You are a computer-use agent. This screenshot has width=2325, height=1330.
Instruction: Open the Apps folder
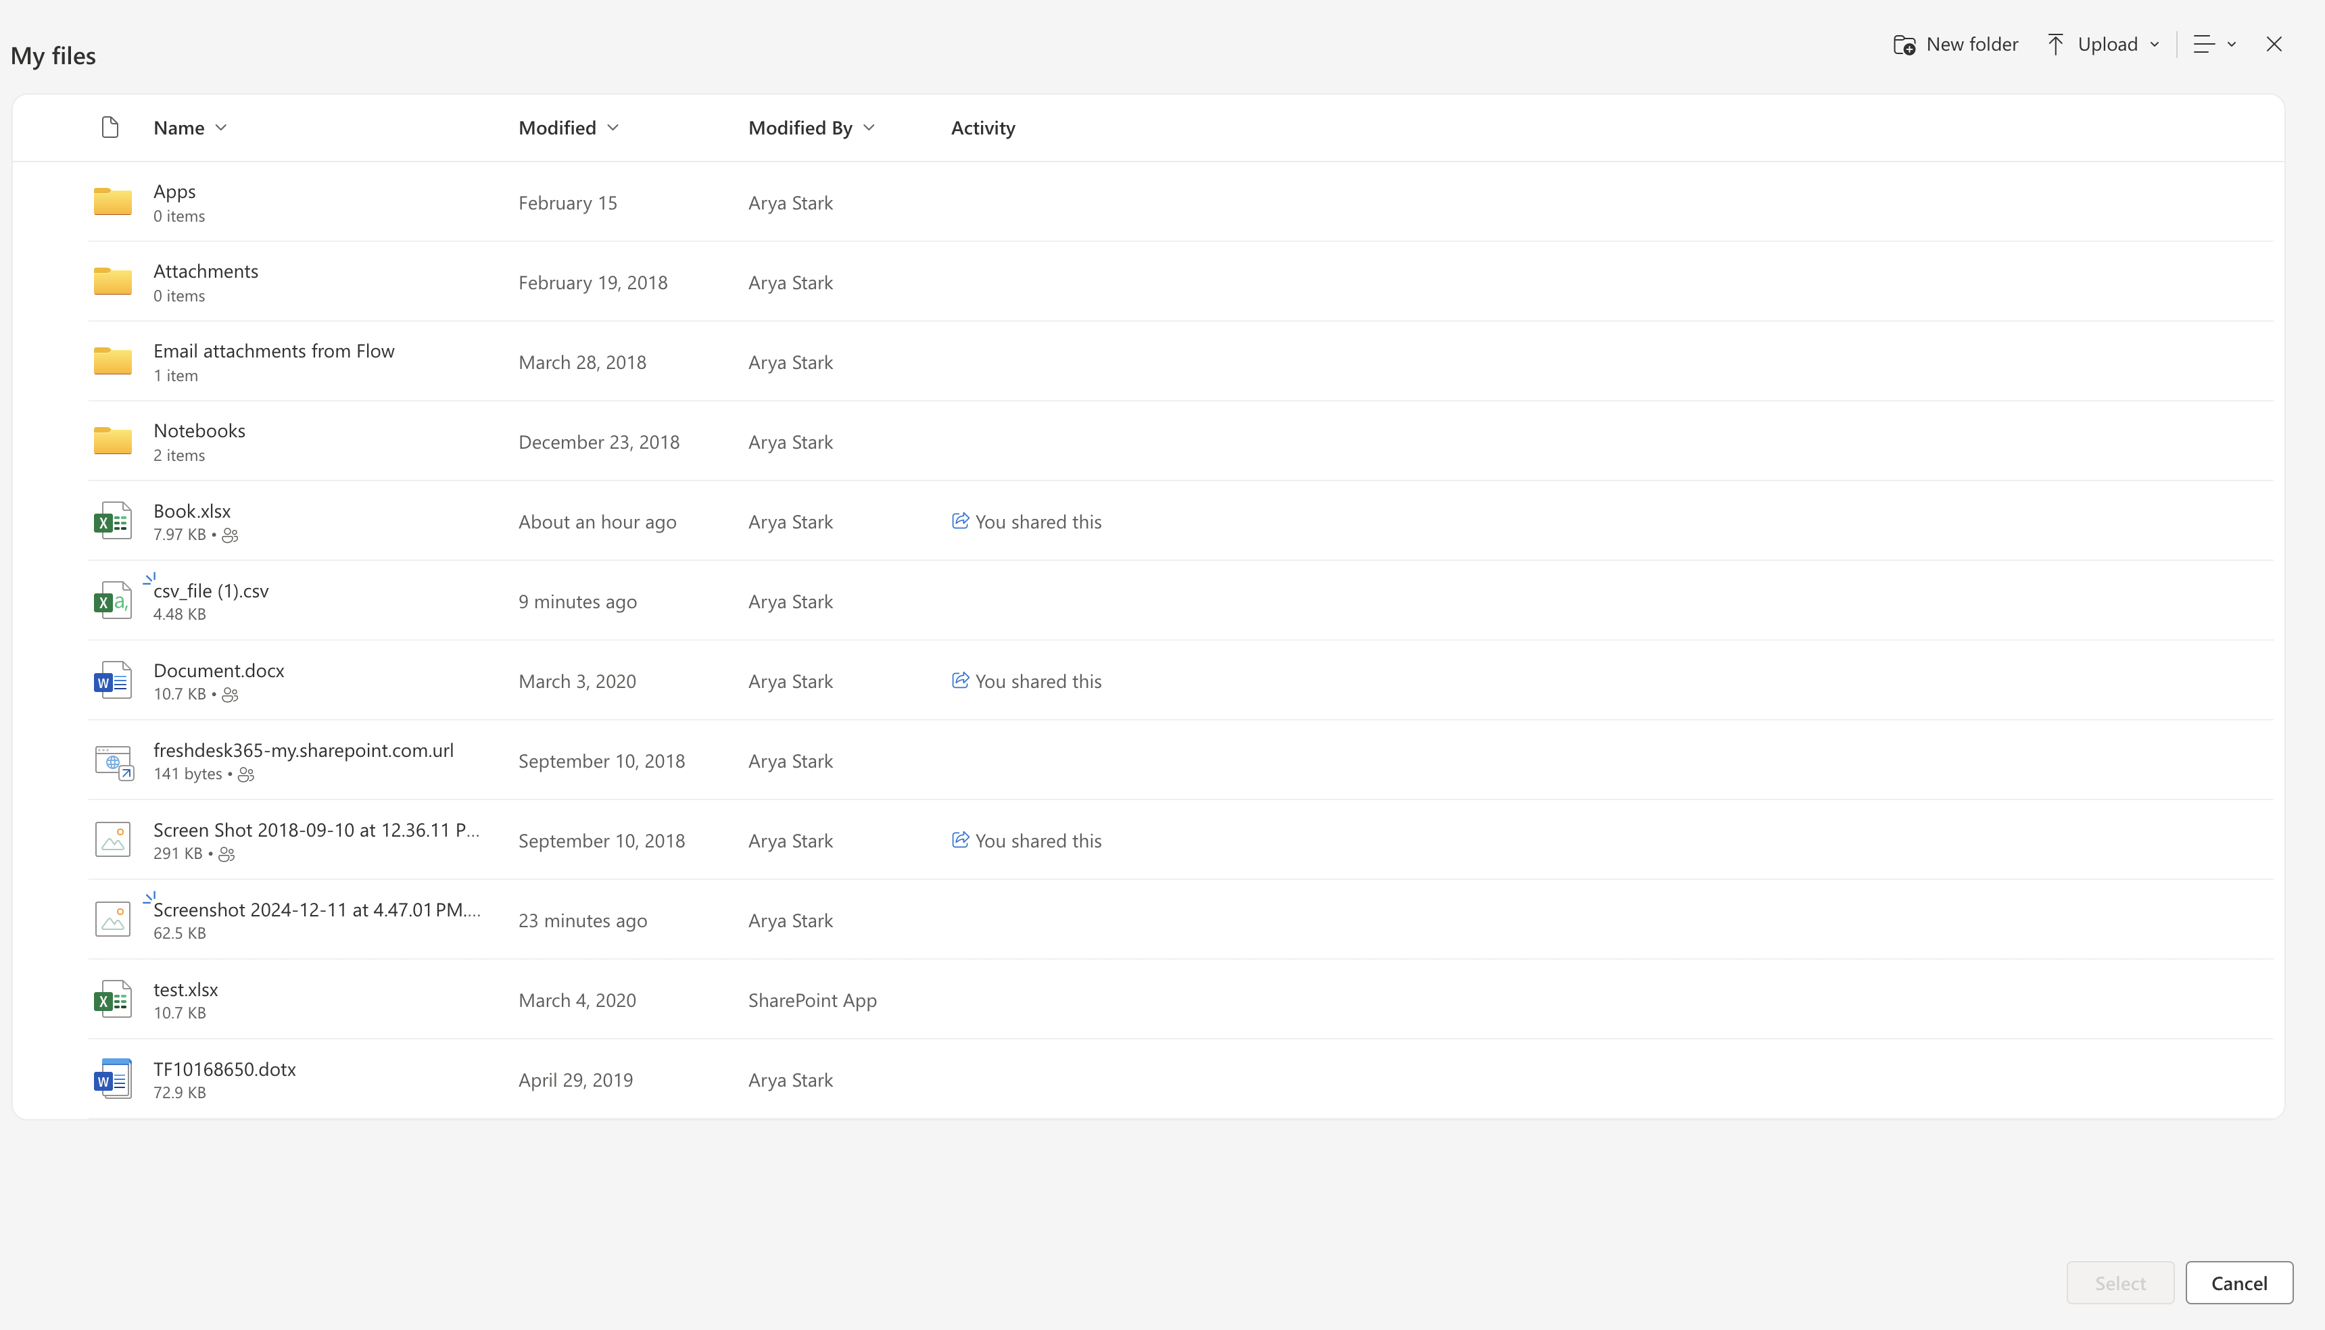(174, 191)
